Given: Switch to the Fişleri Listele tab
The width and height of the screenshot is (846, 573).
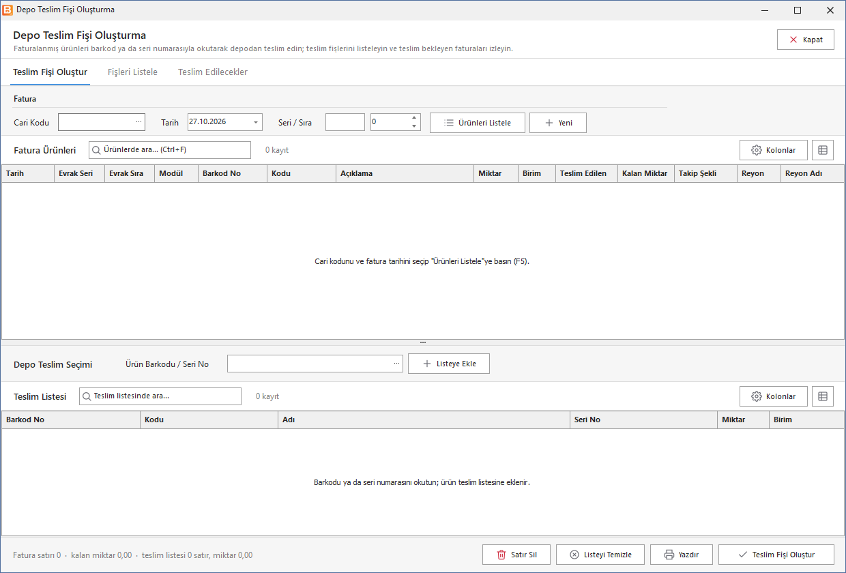Looking at the screenshot, I should (132, 72).
